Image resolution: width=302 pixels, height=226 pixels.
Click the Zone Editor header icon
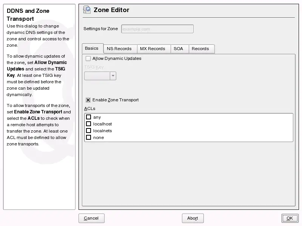87,10
